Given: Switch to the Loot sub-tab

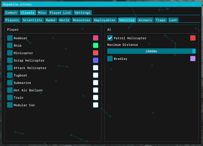Looking at the screenshot, I should (173, 20).
